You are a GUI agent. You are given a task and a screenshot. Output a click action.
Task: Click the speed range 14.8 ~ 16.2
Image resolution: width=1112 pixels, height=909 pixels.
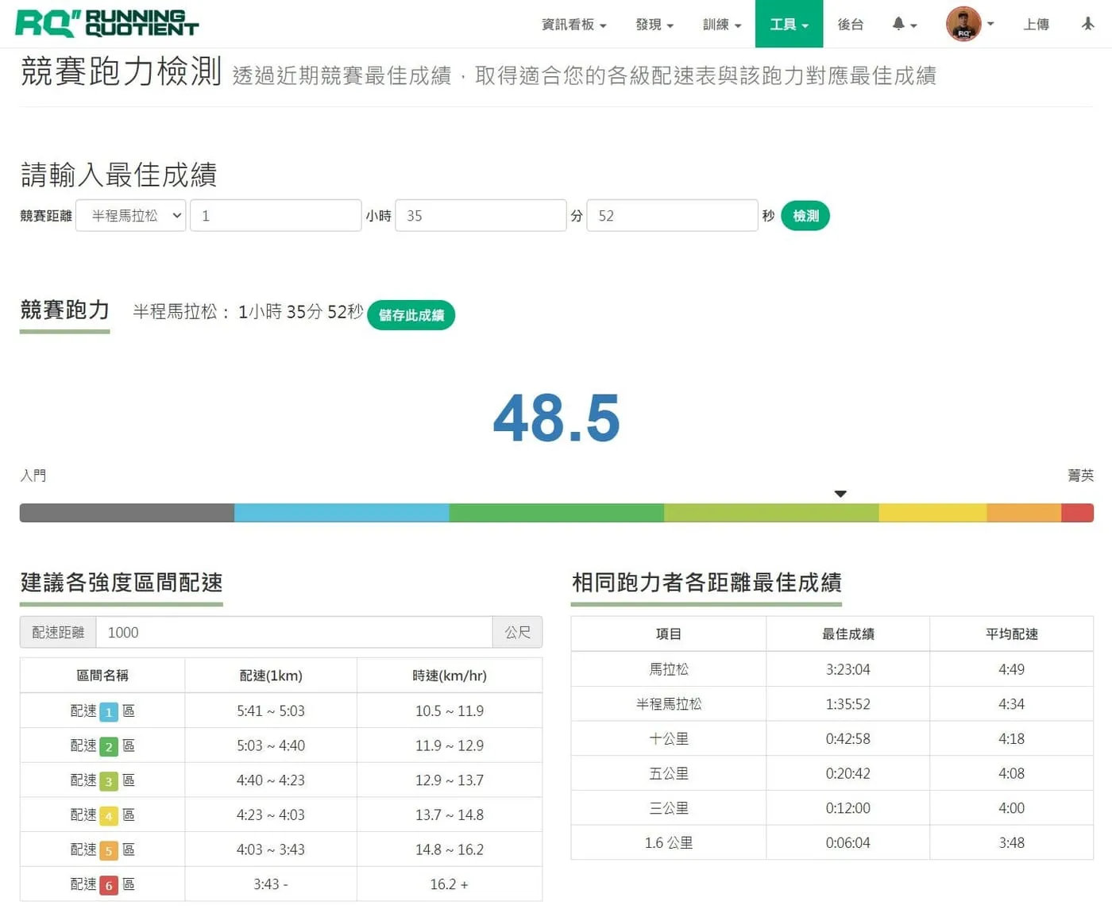point(450,849)
